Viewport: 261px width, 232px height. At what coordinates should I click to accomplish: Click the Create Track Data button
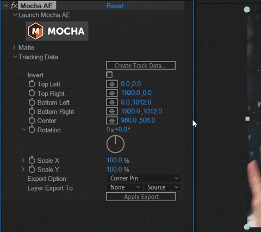(x=141, y=65)
